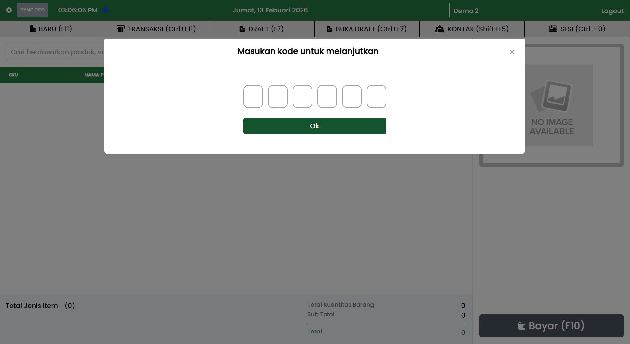Click the Bayar (F10) payment button

point(551,326)
